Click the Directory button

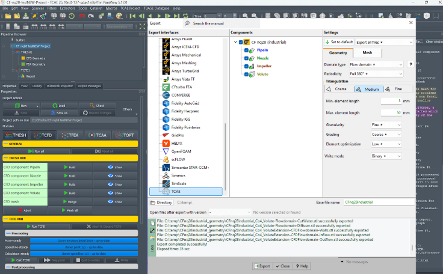click(x=161, y=202)
